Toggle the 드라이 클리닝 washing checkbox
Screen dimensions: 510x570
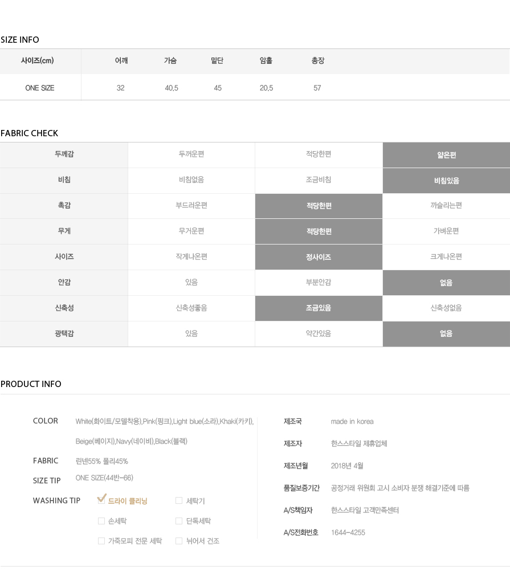coord(101,500)
